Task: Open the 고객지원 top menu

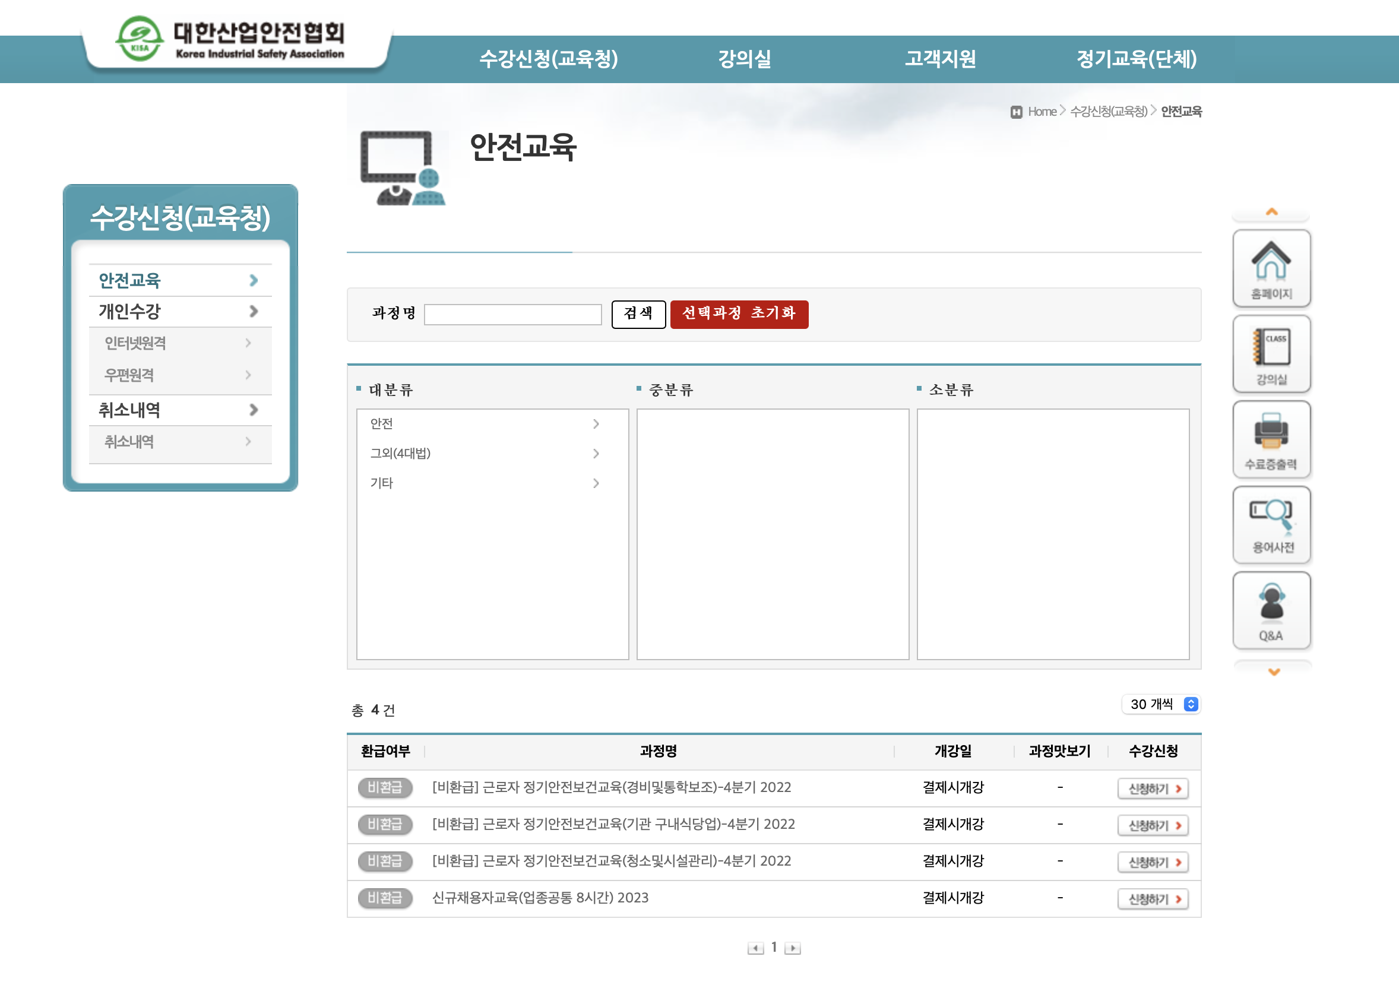Action: click(940, 59)
